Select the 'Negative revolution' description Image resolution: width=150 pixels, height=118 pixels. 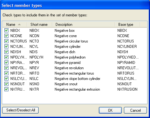coord(69,68)
